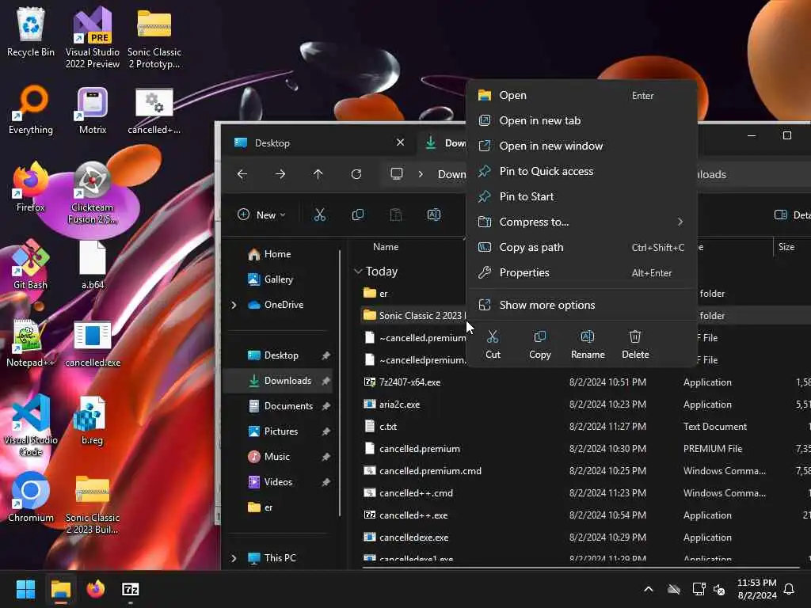The width and height of the screenshot is (811, 608).
Task: Click the breadcrumb chevron after PC icon
Action: [x=421, y=174]
